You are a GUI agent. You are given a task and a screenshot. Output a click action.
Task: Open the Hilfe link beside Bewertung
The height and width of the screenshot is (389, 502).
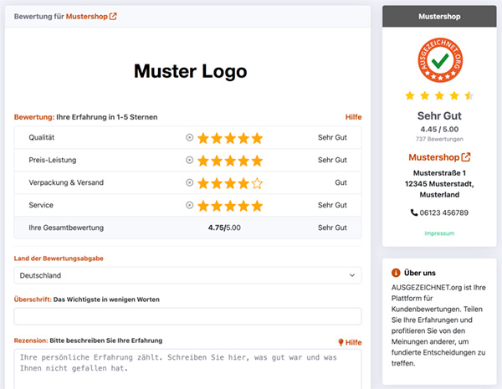pyautogui.click(x=353, y=117)
